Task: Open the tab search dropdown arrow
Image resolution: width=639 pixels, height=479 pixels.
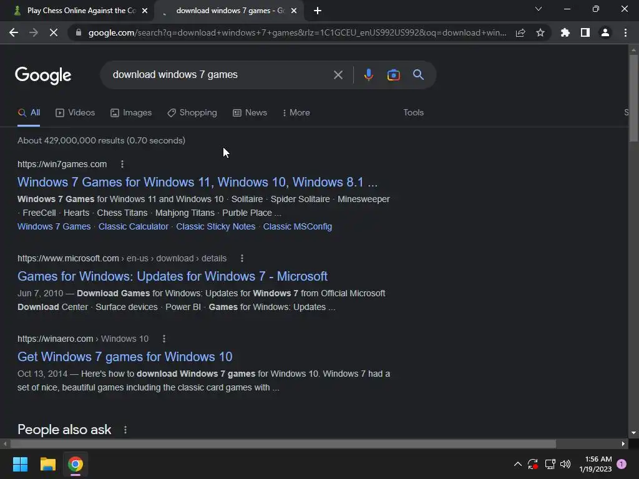Action: pos(539,9)
